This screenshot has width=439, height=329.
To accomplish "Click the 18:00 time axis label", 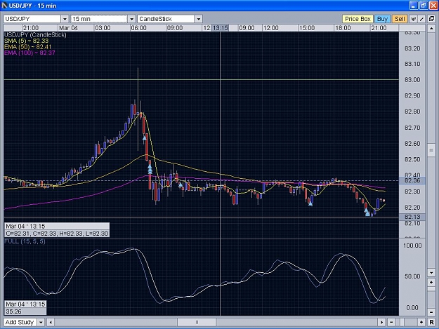I will coord(343,28).
